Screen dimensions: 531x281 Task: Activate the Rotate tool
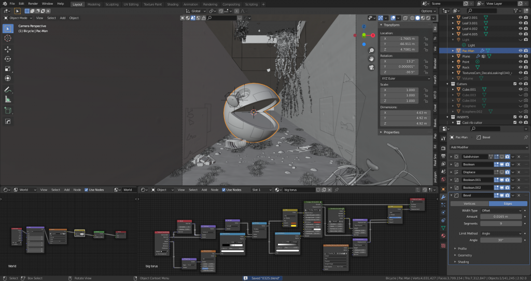click(x=8, y=59)
